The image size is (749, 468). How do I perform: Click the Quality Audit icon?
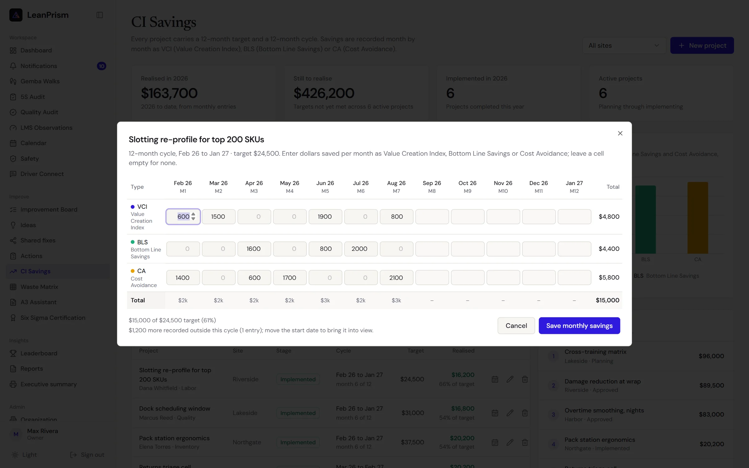[13, 112]
